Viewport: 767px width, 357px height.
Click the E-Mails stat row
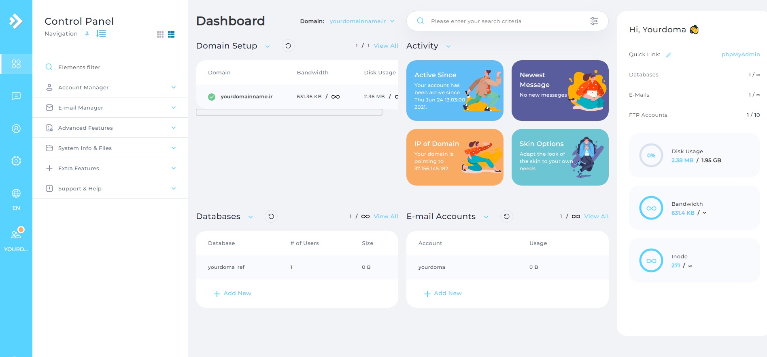pyautogui.click(x=694, y=95)
